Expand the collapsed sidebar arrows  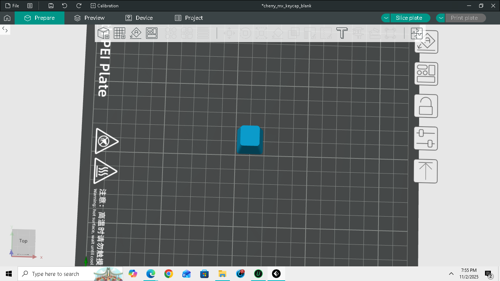coord(5,30)
